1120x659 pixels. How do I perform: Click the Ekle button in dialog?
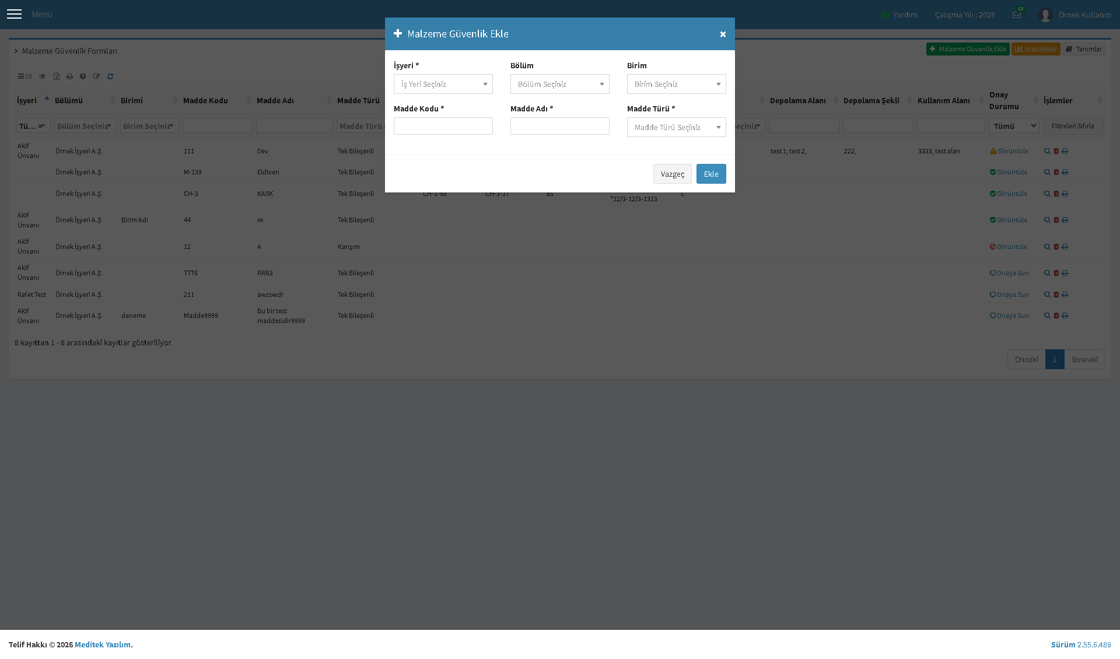point(711,174)
